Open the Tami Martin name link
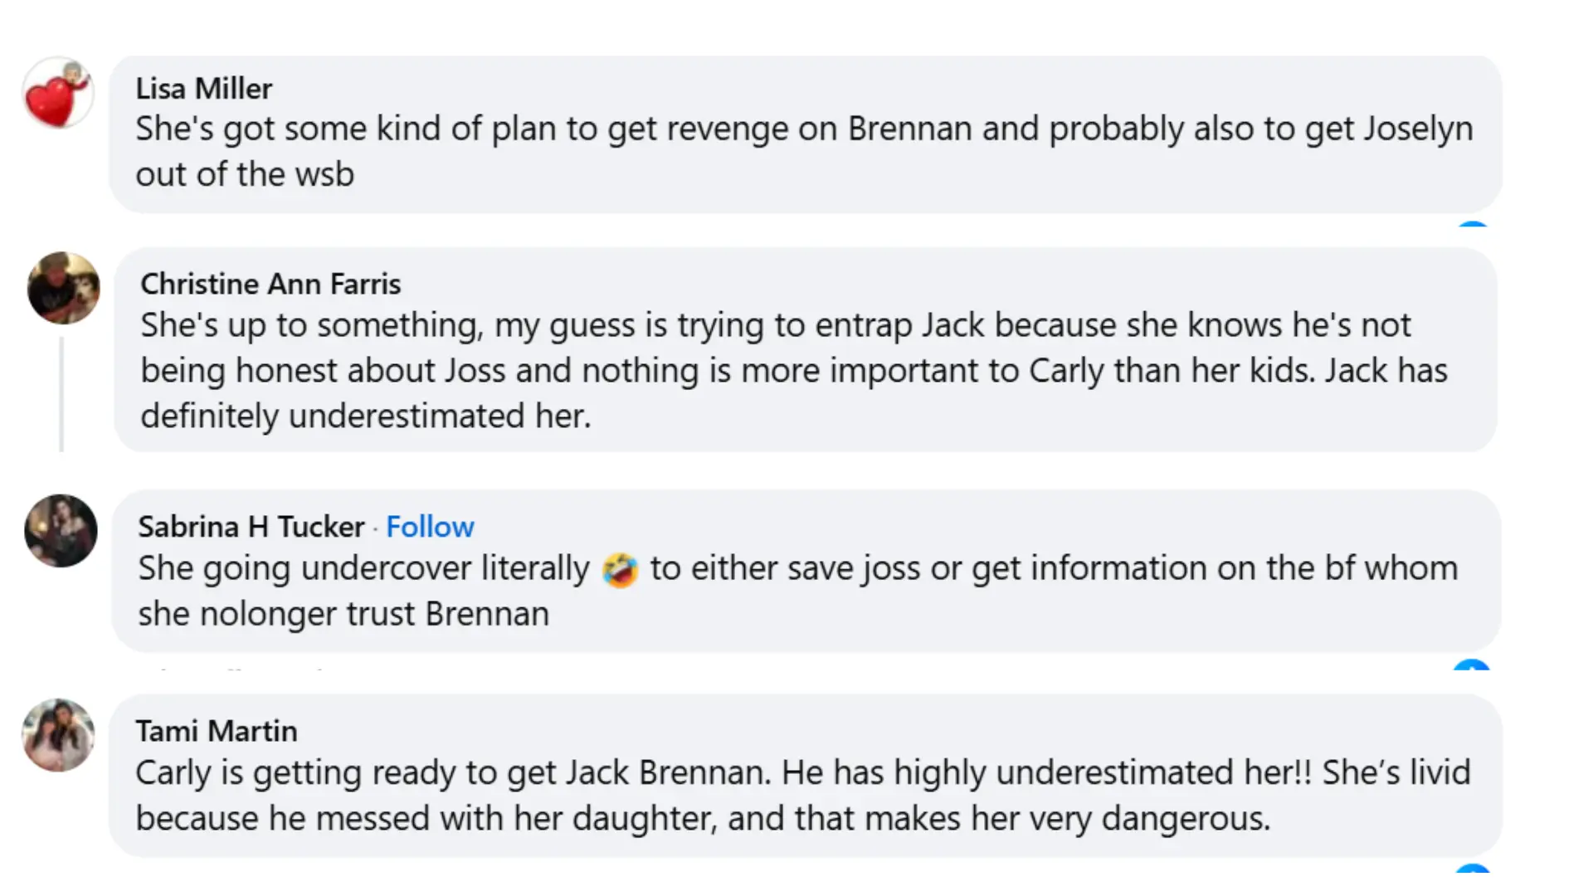 [x=217, y=731]
